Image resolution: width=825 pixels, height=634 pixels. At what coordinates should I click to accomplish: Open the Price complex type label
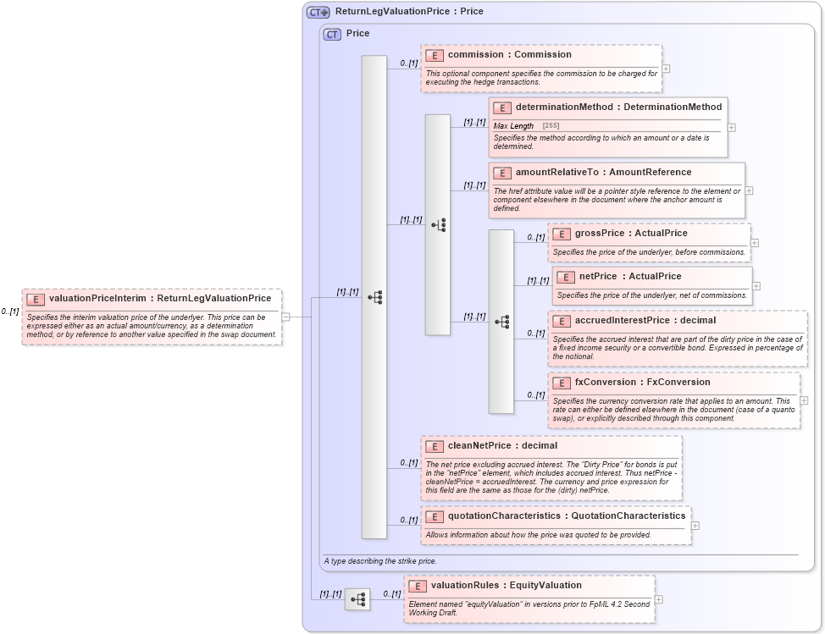click(x=357, y=33)
